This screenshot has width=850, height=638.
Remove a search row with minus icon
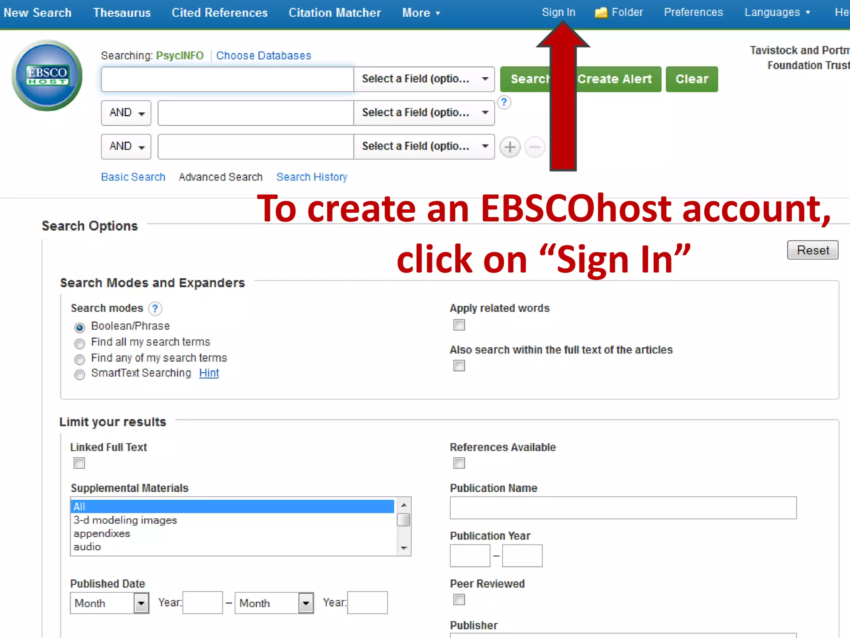point(535,147)
